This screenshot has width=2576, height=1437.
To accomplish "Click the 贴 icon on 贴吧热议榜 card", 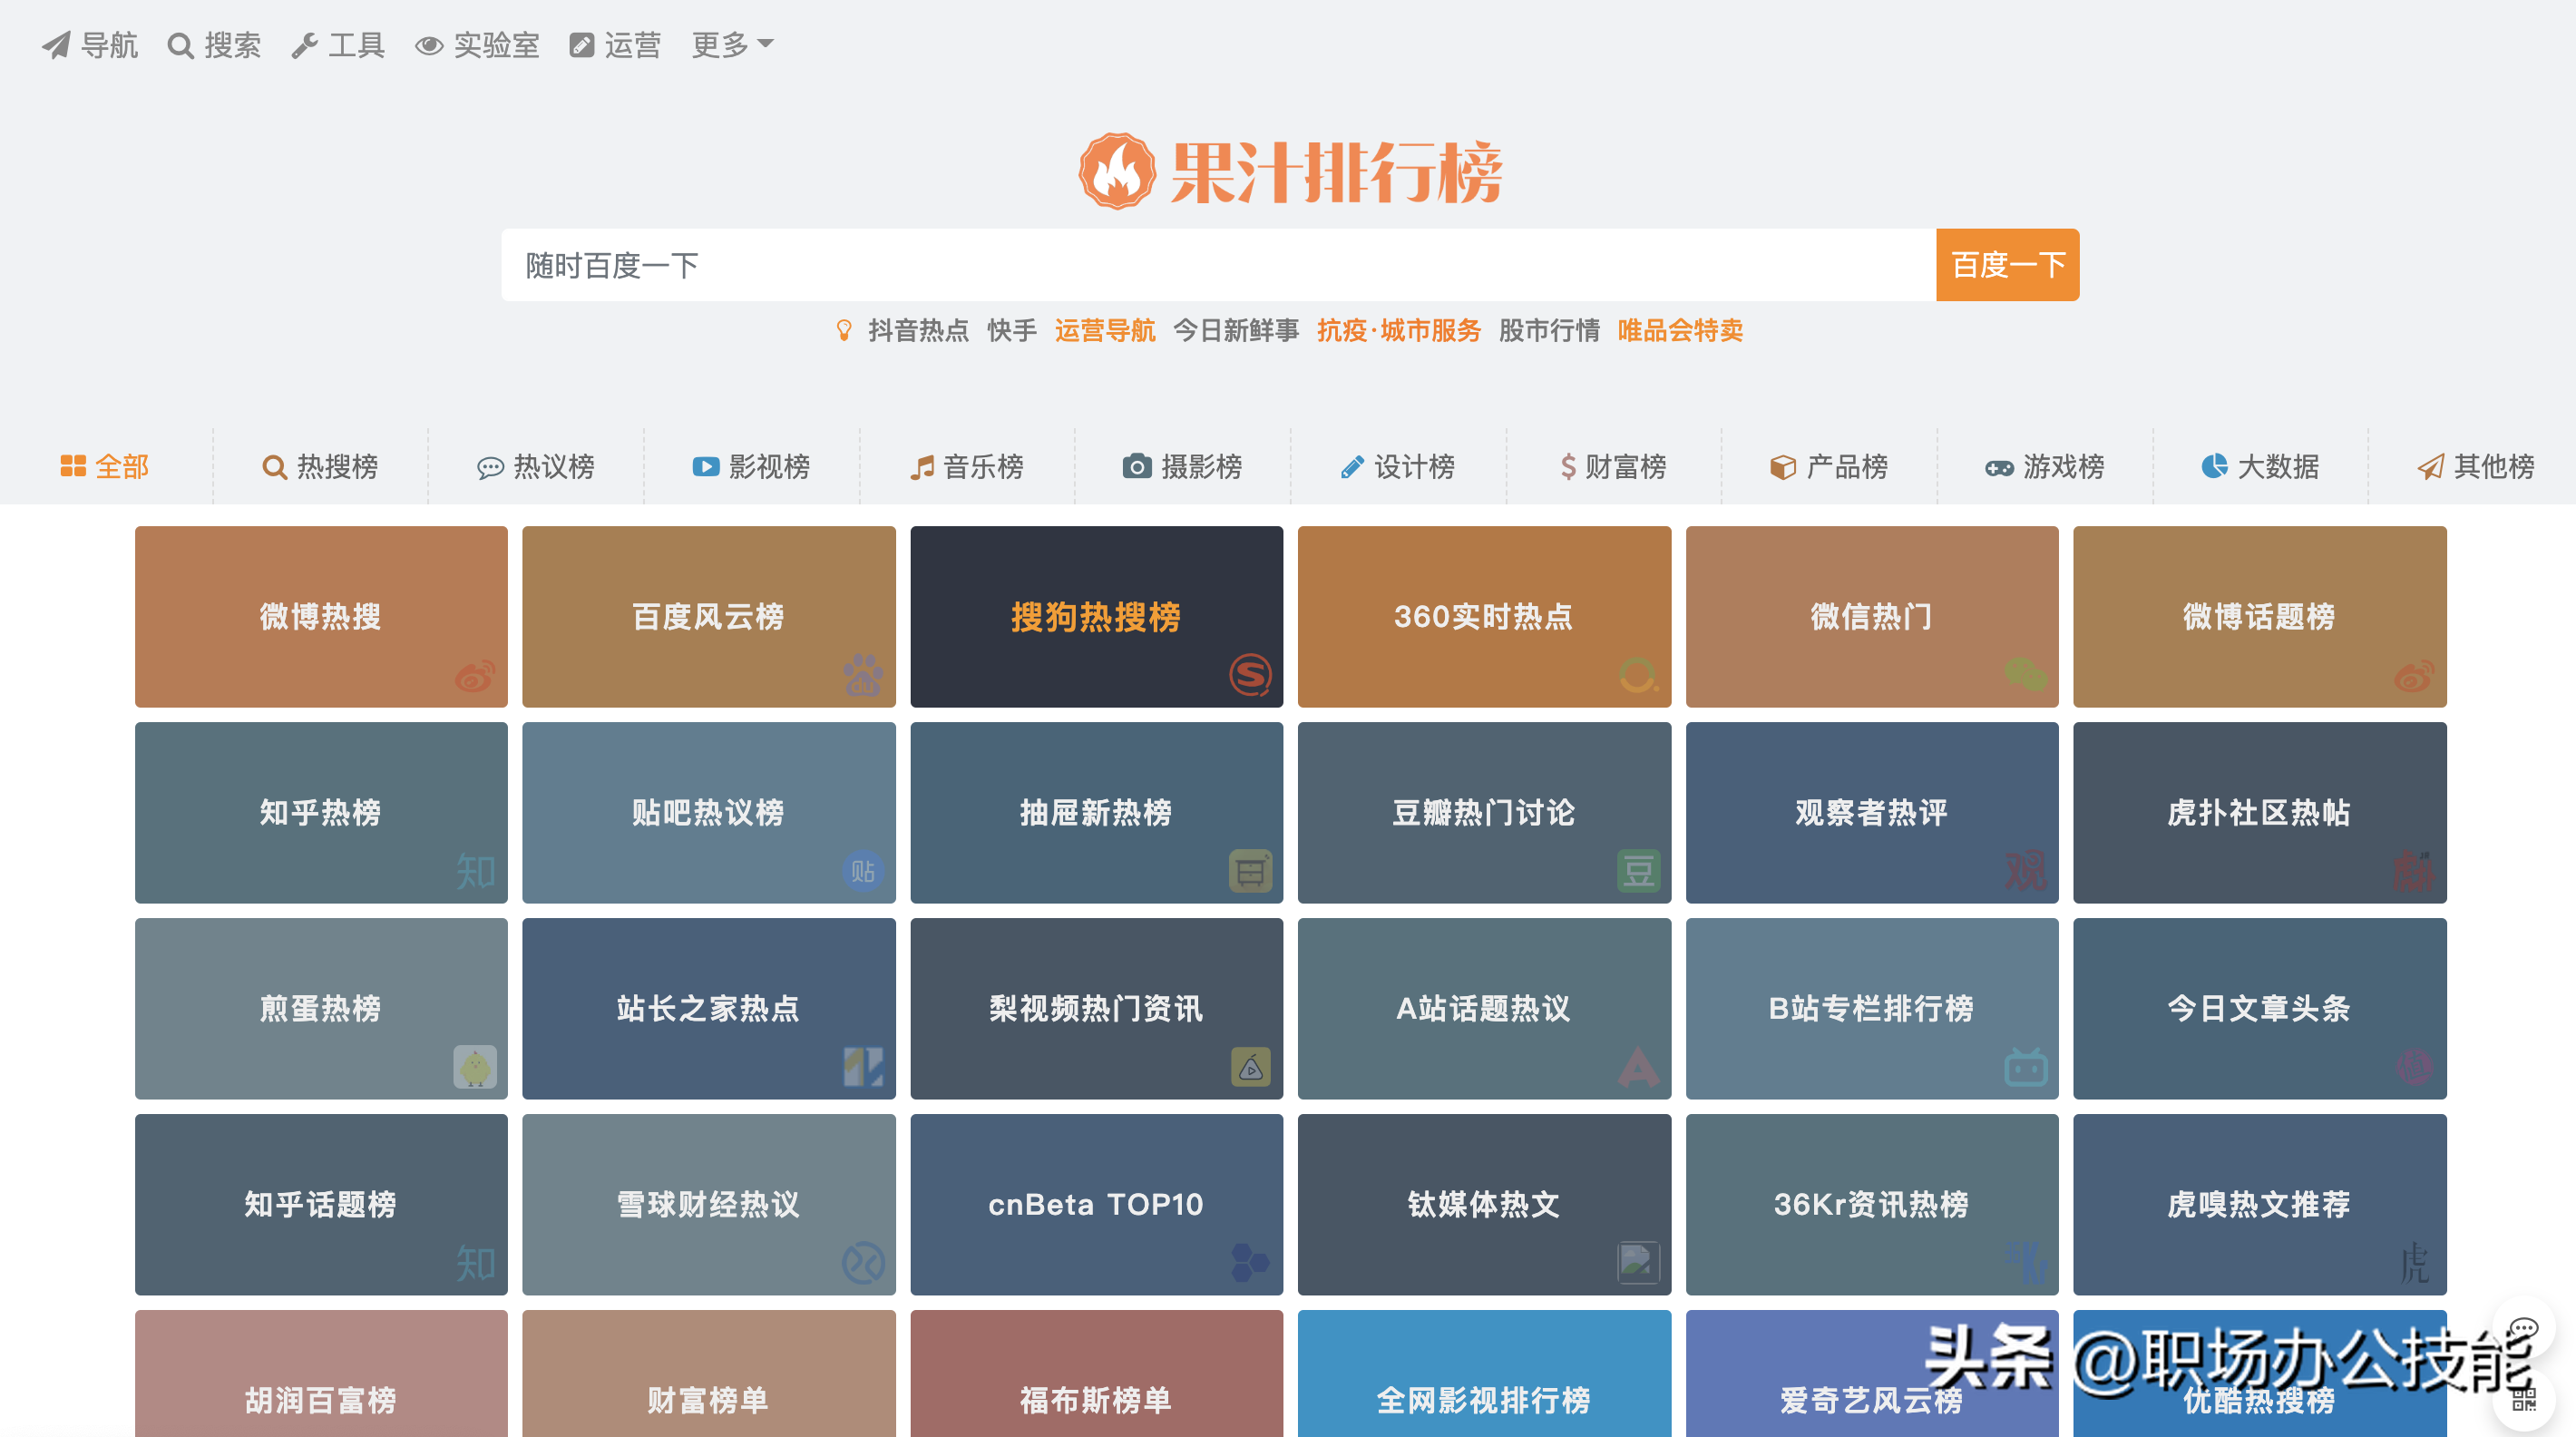I will tap(863, 871).
